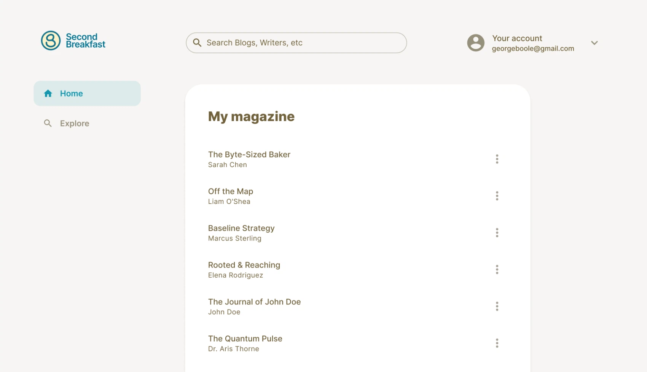The width and height of the screenshot is (647, 372).
Task: Open the Off the Map blog
Action: pyautogui.click(x=230, y=191)
